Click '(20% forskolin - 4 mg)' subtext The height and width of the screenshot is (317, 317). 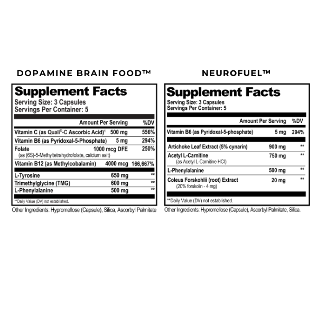pyautogui.click(x=197, y=187)
